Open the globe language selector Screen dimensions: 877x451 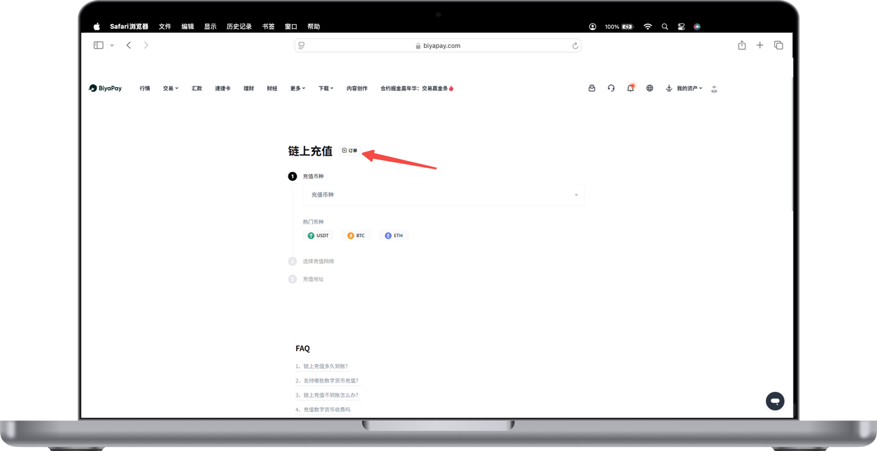pos(650,88)
